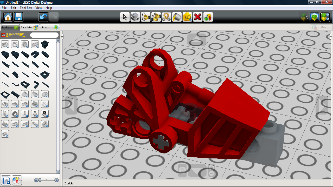Expand the long Technic beam category
This screenshot has height=187, width=333.
click(x=25, y=124)
